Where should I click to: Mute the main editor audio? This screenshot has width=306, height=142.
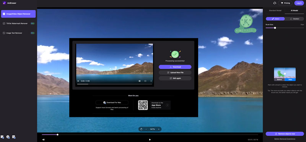point(43,139)
